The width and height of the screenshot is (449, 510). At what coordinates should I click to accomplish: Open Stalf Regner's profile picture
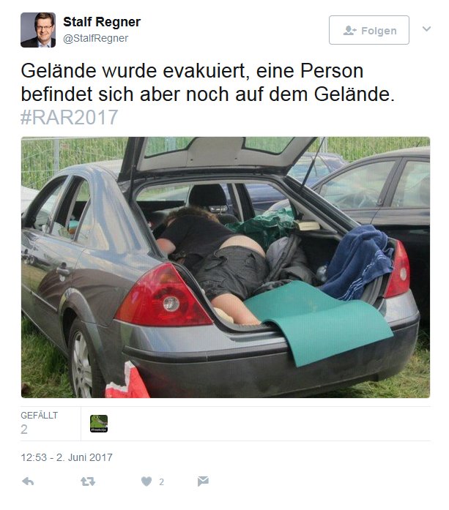(x=38, y=30)
